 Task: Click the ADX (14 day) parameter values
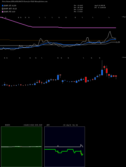[x=70, y=125]
